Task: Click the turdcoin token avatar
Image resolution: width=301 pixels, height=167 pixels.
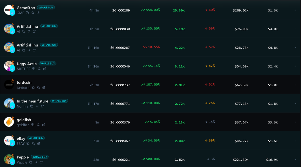Action: pyautogui.click(x=9, y=84)
